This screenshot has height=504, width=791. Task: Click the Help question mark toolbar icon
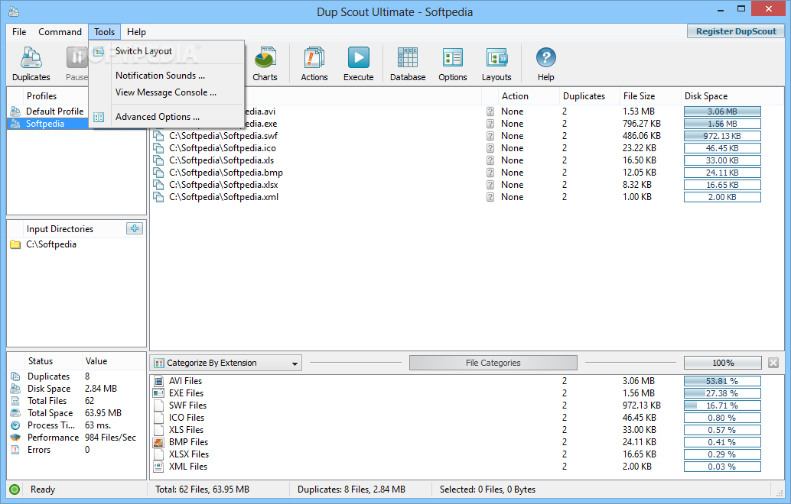coord(546,57)
